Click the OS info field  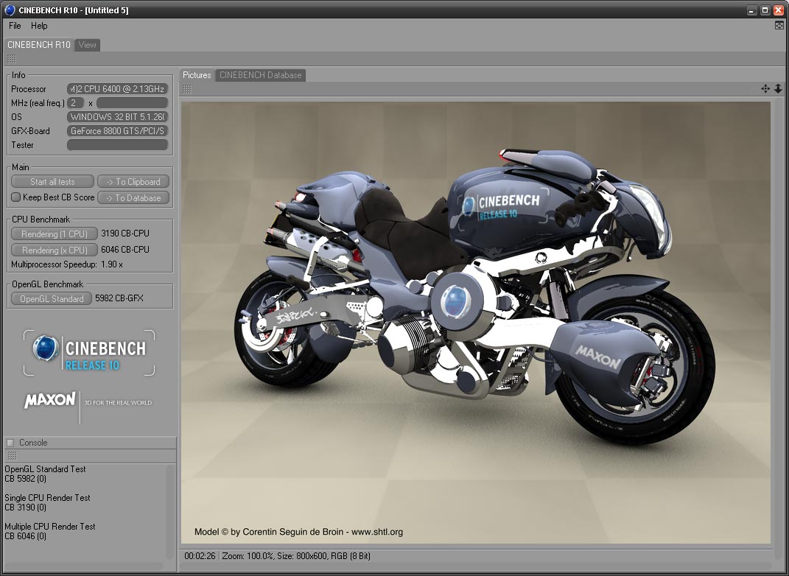(x=117, y=116)
